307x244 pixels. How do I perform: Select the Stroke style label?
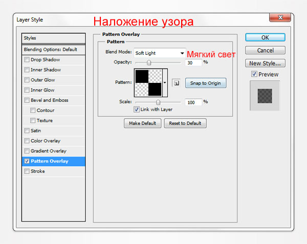coord(37,171)
